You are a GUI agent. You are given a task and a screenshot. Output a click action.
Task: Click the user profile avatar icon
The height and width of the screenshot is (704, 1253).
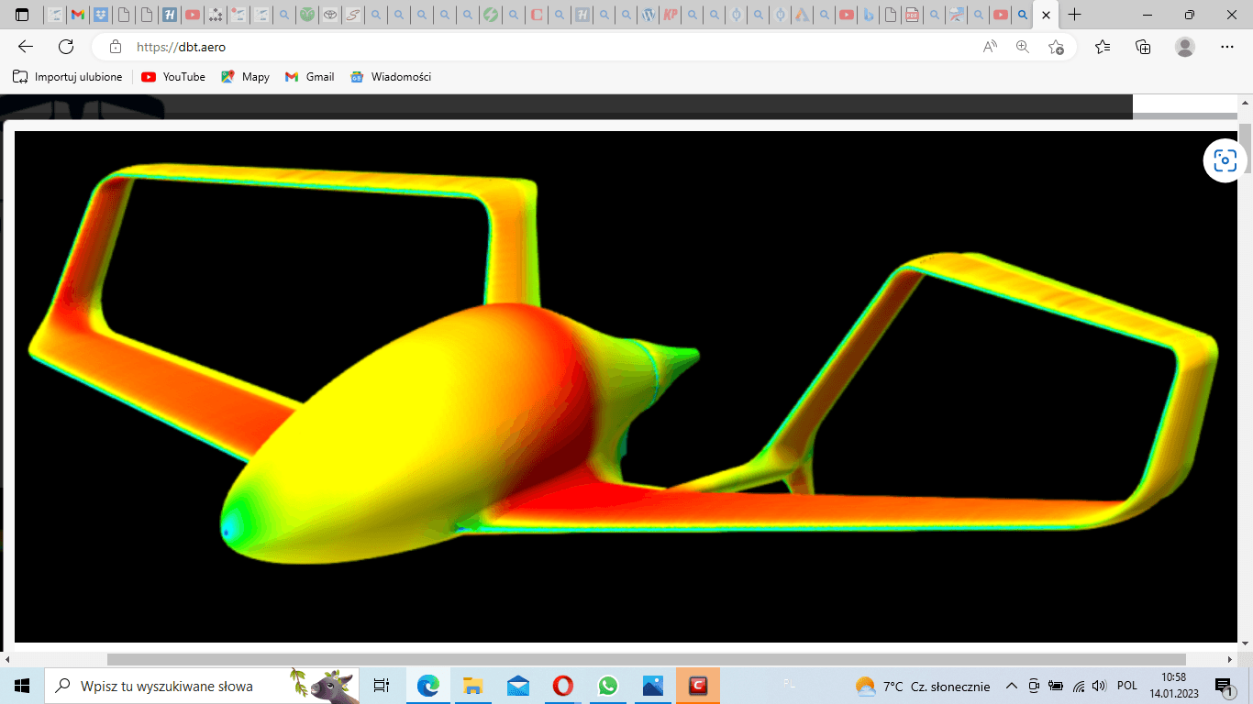[1185, 47]
